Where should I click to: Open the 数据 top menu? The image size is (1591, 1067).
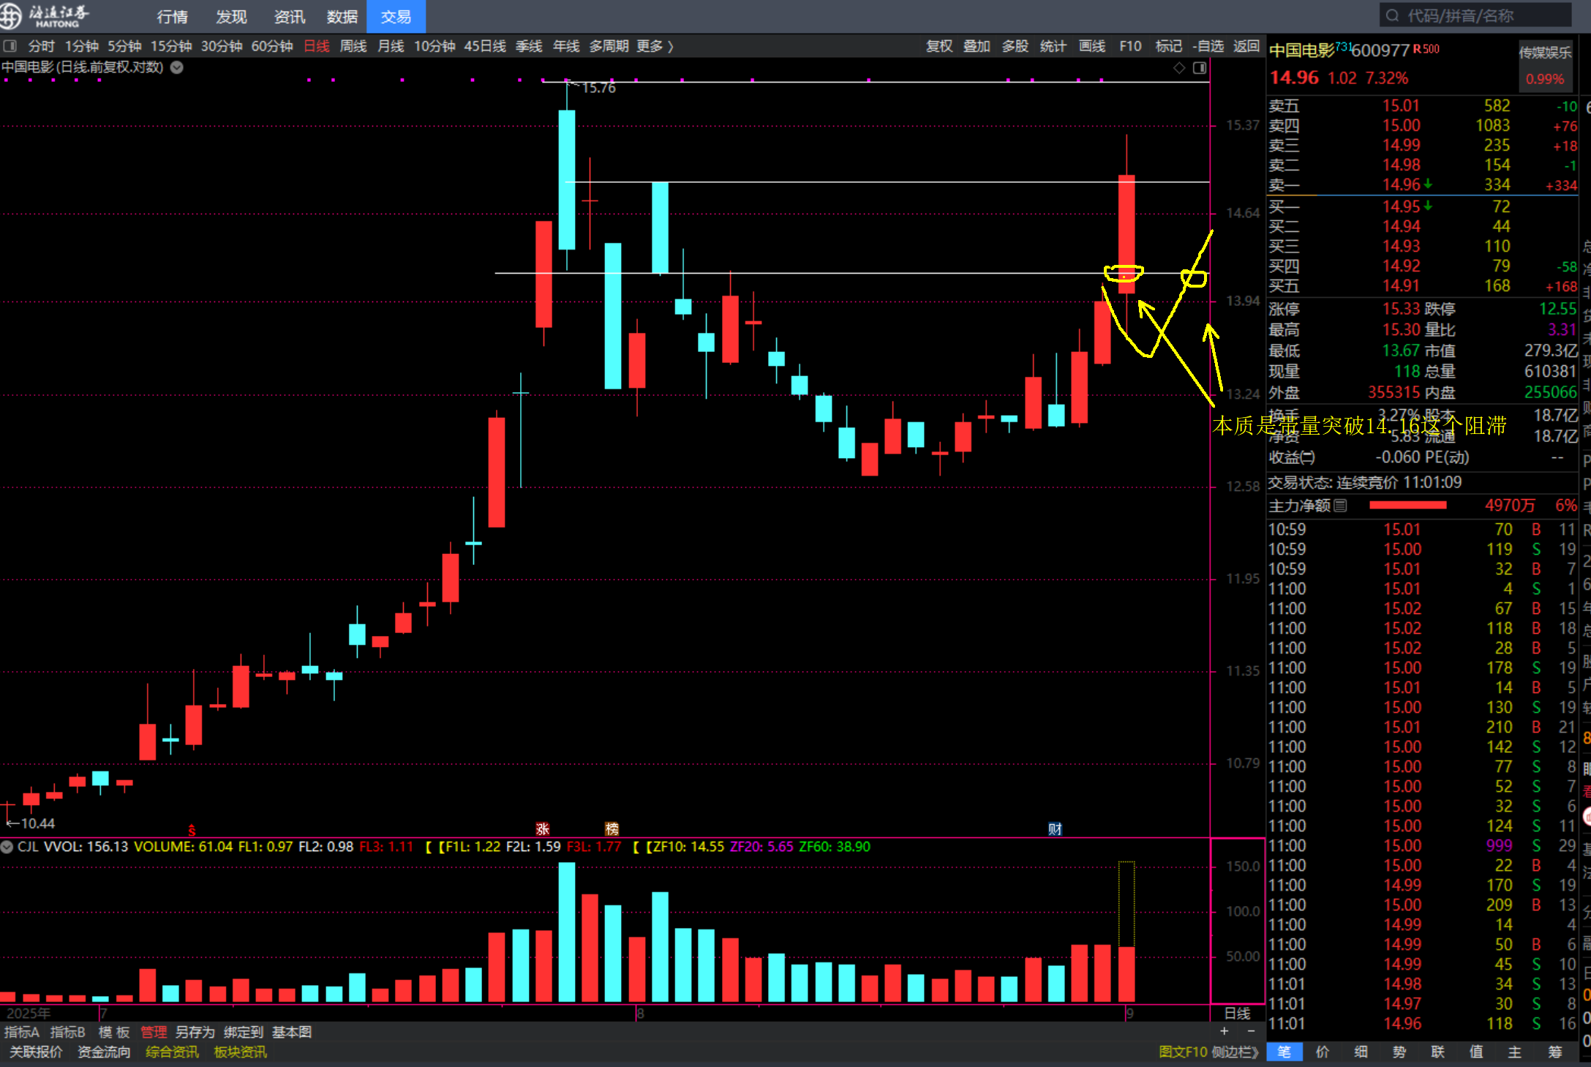342,16
